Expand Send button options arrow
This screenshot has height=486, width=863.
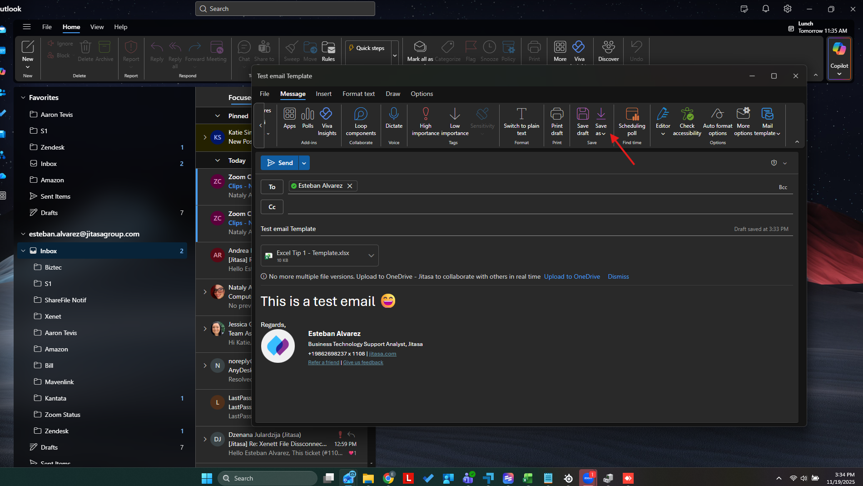click(x=304, y=163)
